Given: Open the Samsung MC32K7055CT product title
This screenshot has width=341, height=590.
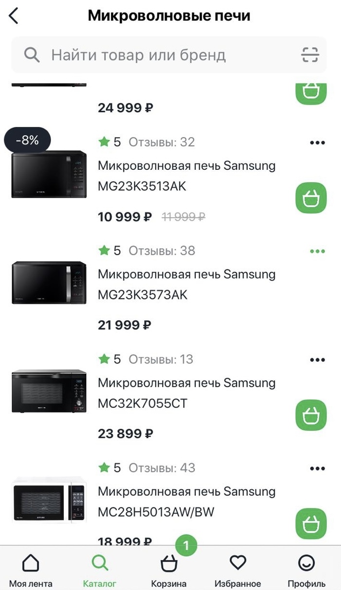Looking at the screenshot, I should click(187, 393).
